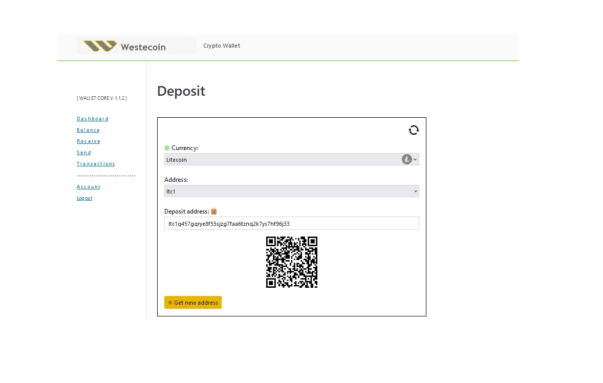Click the WALLET CORE V 1.1.2 label
The height and width of the screenshot is (383, 603).
click(x=102, y=98)
